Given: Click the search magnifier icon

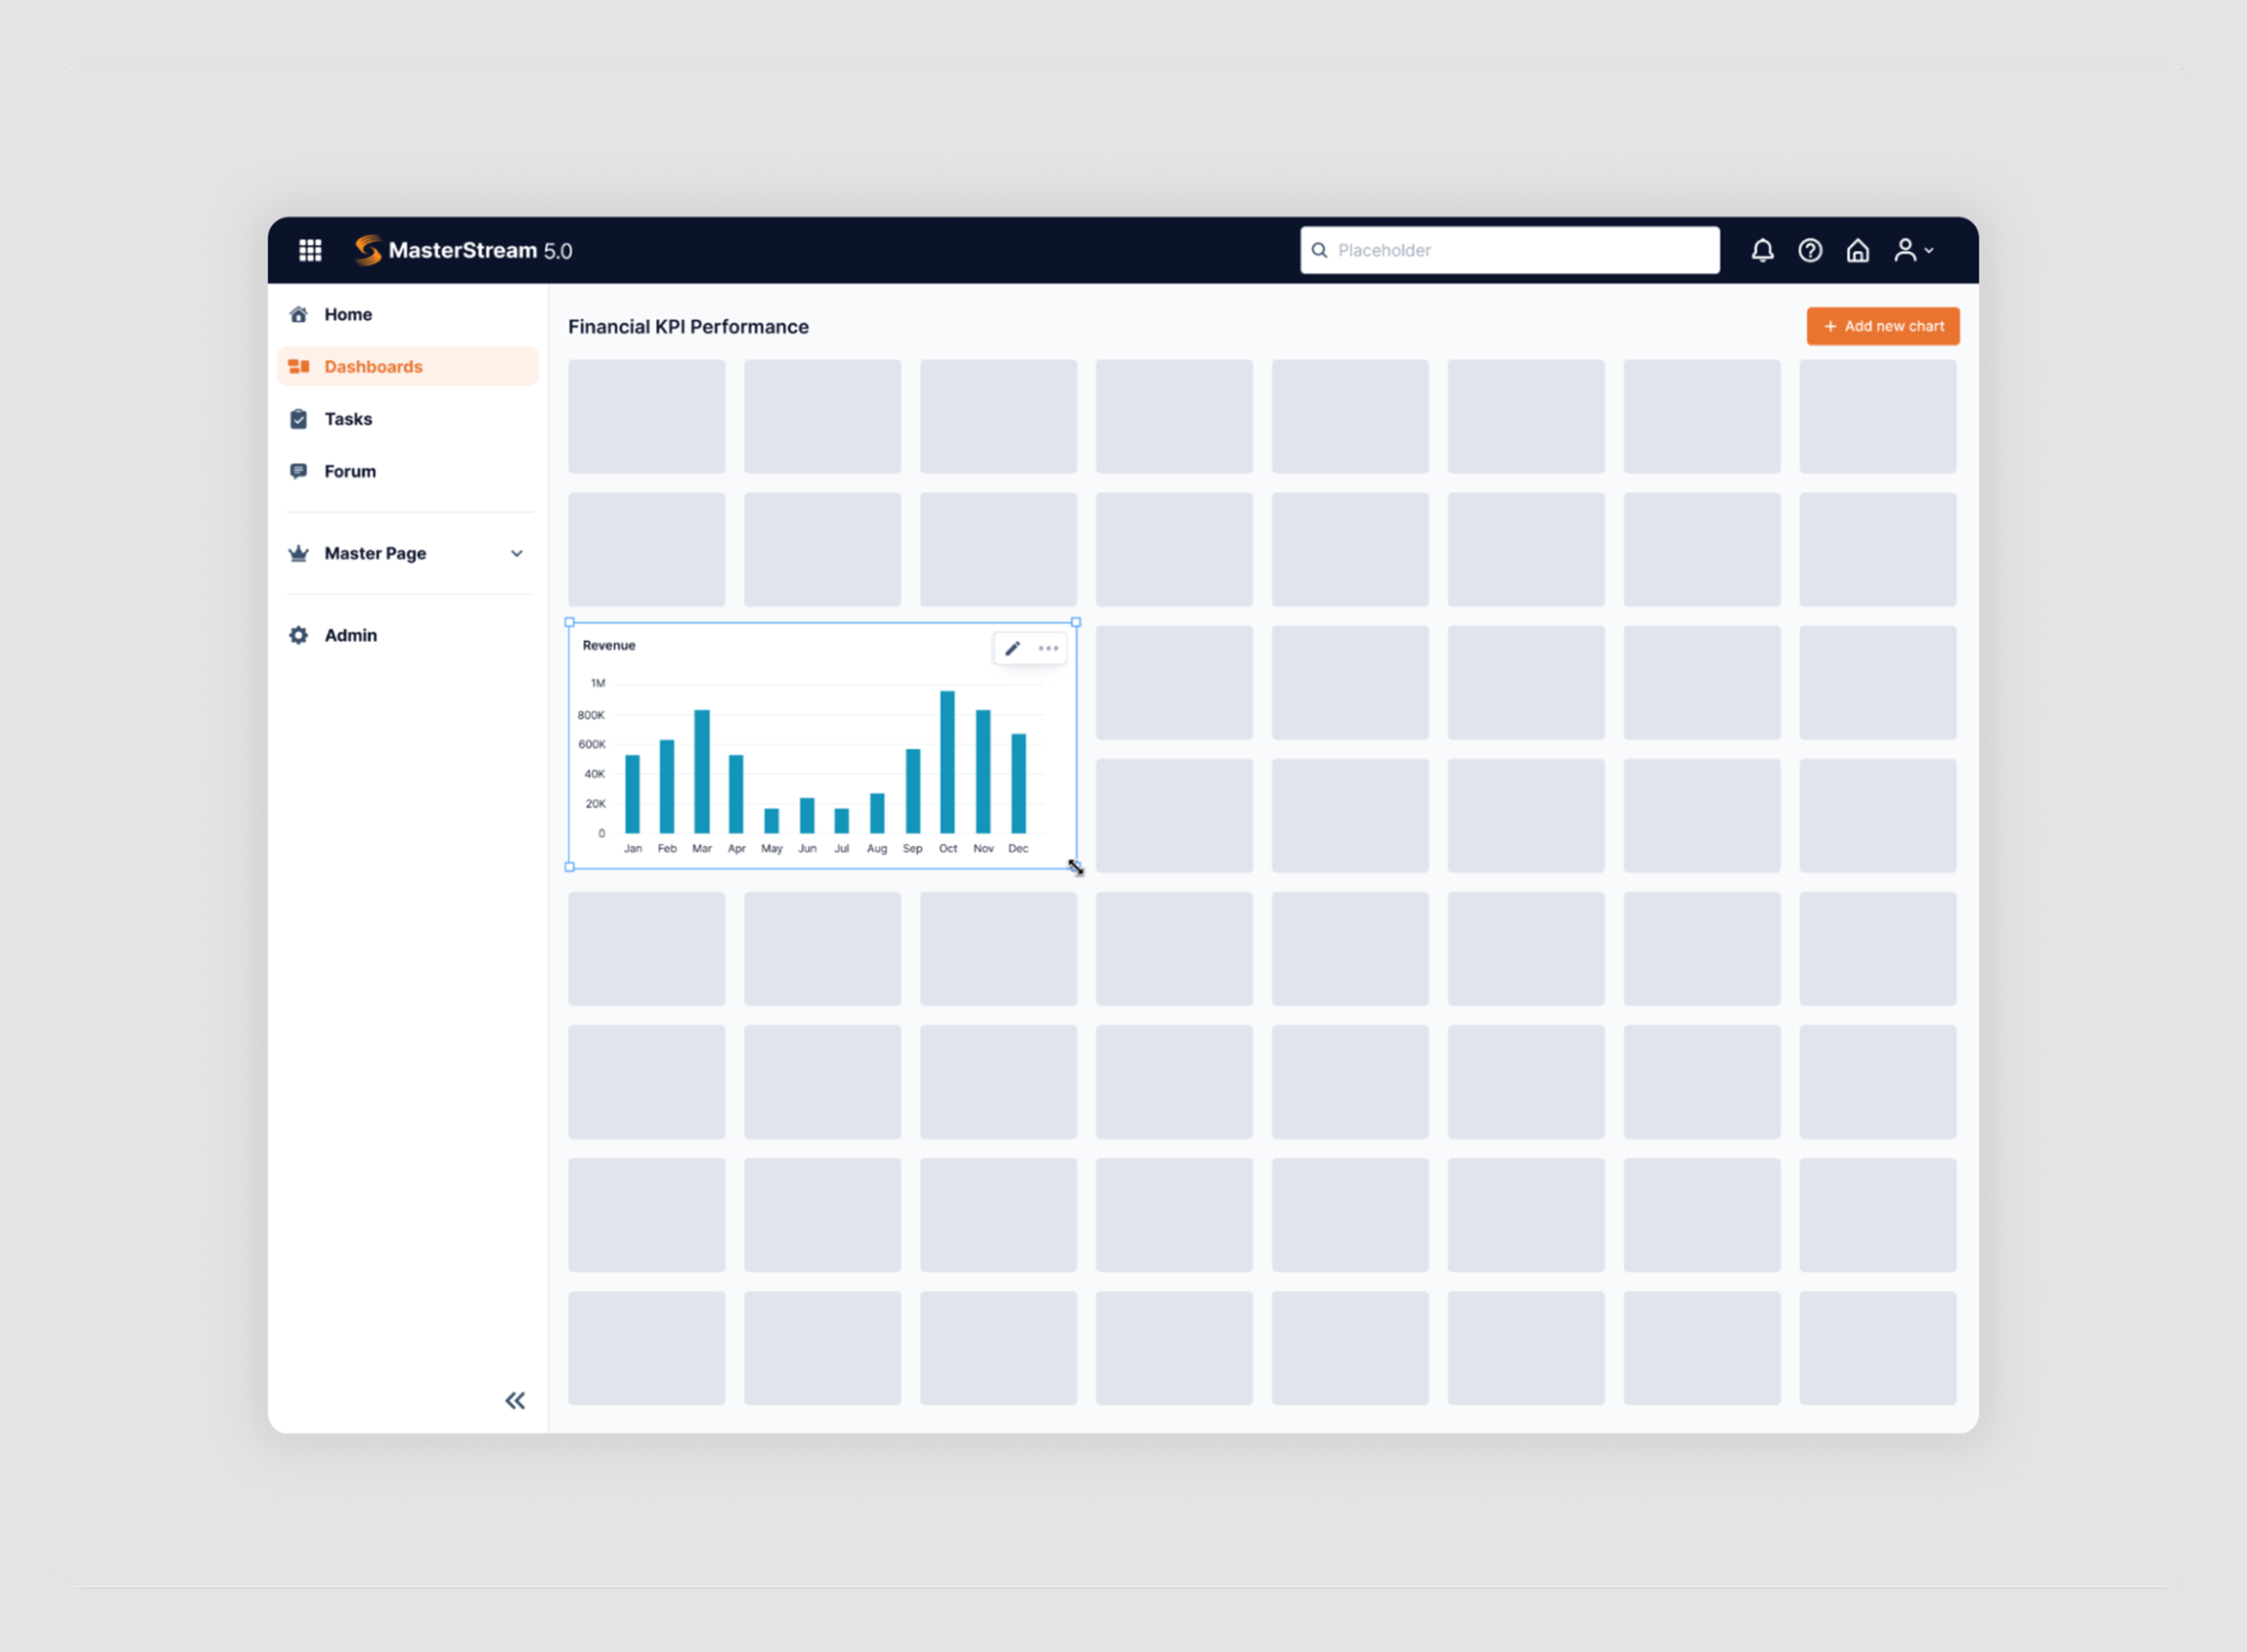Looking at the screenshot, I should pos(1319,250).
